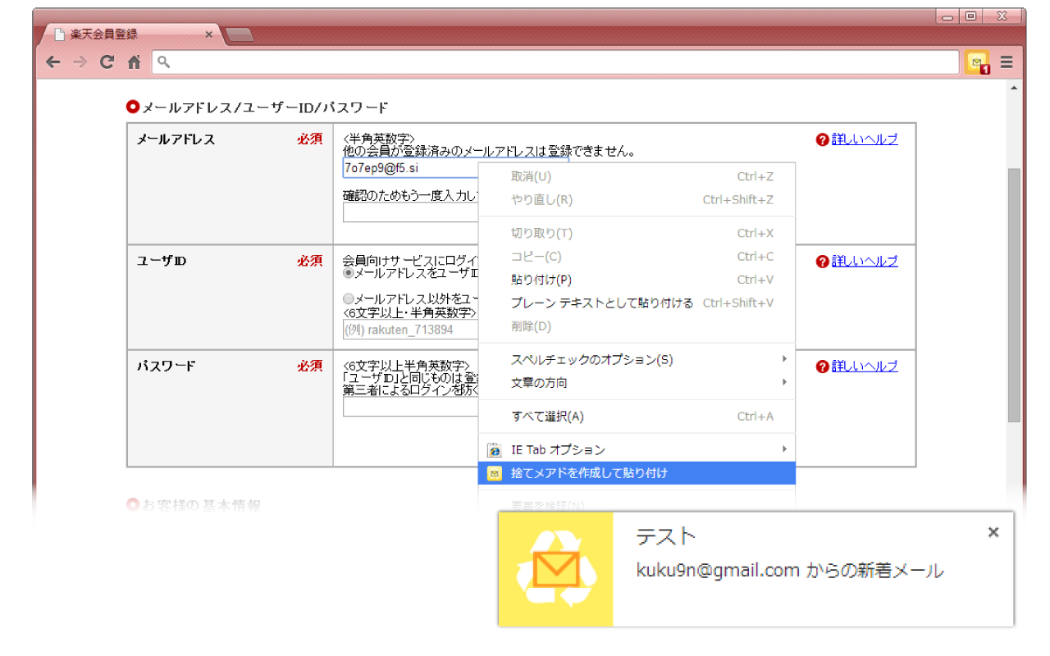Image resolution: width=1050 pixels, height=656 pixels.
Task: Open the yellow disposable-mail extension icon with badge
Action: 976,61
